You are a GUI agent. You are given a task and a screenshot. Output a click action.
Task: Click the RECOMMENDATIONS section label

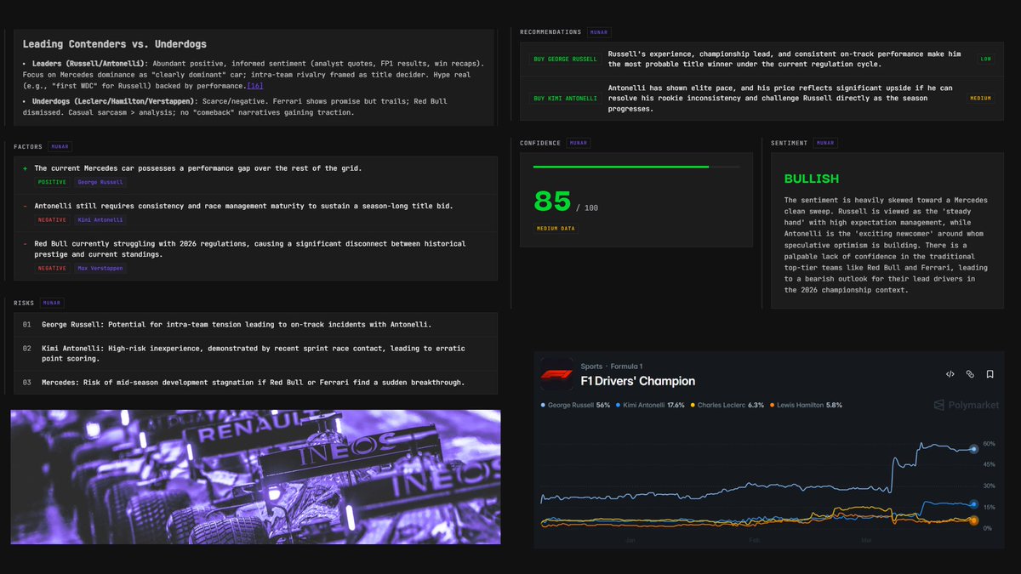550,32
